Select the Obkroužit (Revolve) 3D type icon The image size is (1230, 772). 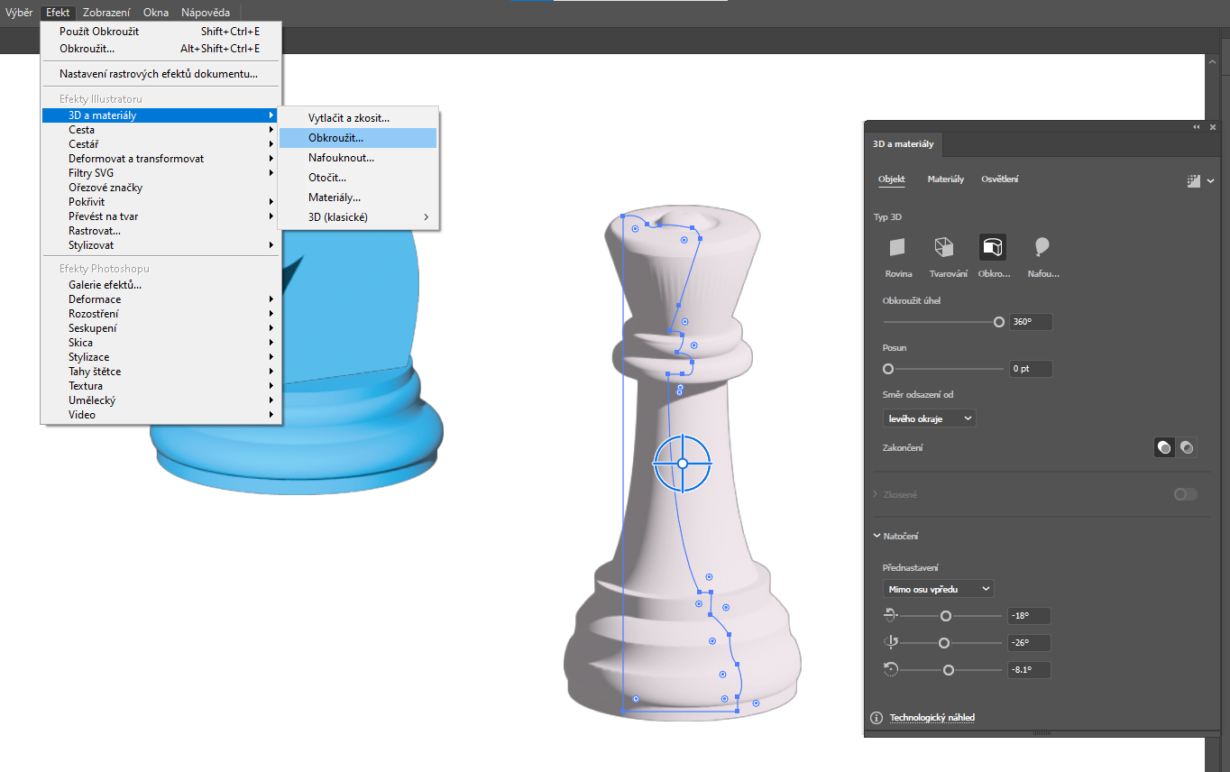tap(992, 248)
